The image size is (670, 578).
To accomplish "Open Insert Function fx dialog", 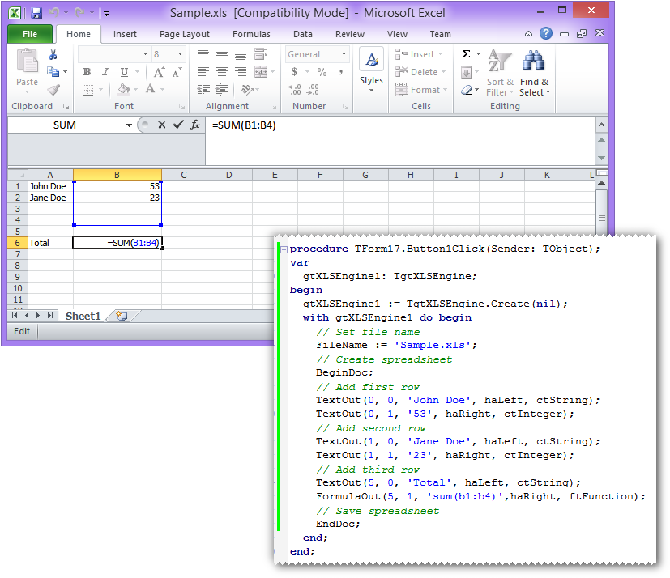I will point(195,125).
